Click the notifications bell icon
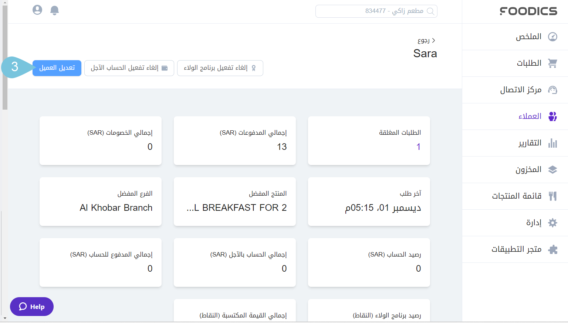The width and height of the screenshot is (568, 323). pos(54,10)
